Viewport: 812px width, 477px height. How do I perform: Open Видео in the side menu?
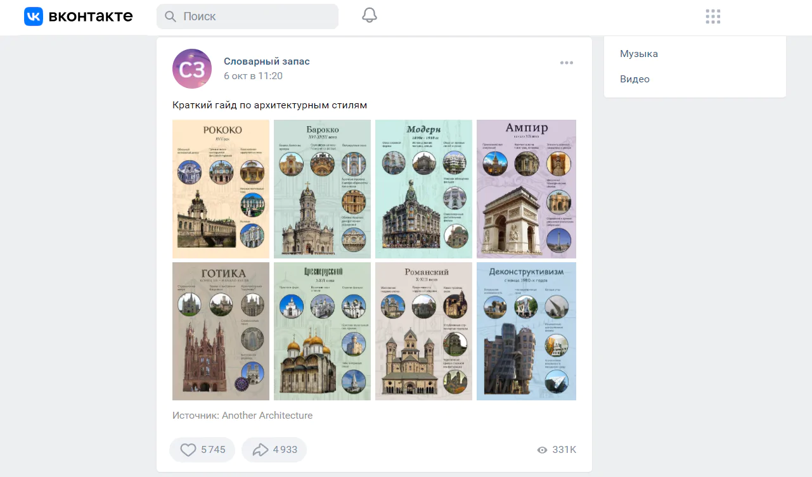[x=635, y=79]
